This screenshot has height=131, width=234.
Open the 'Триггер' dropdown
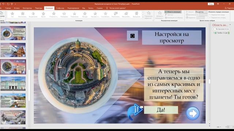point(170,15)
